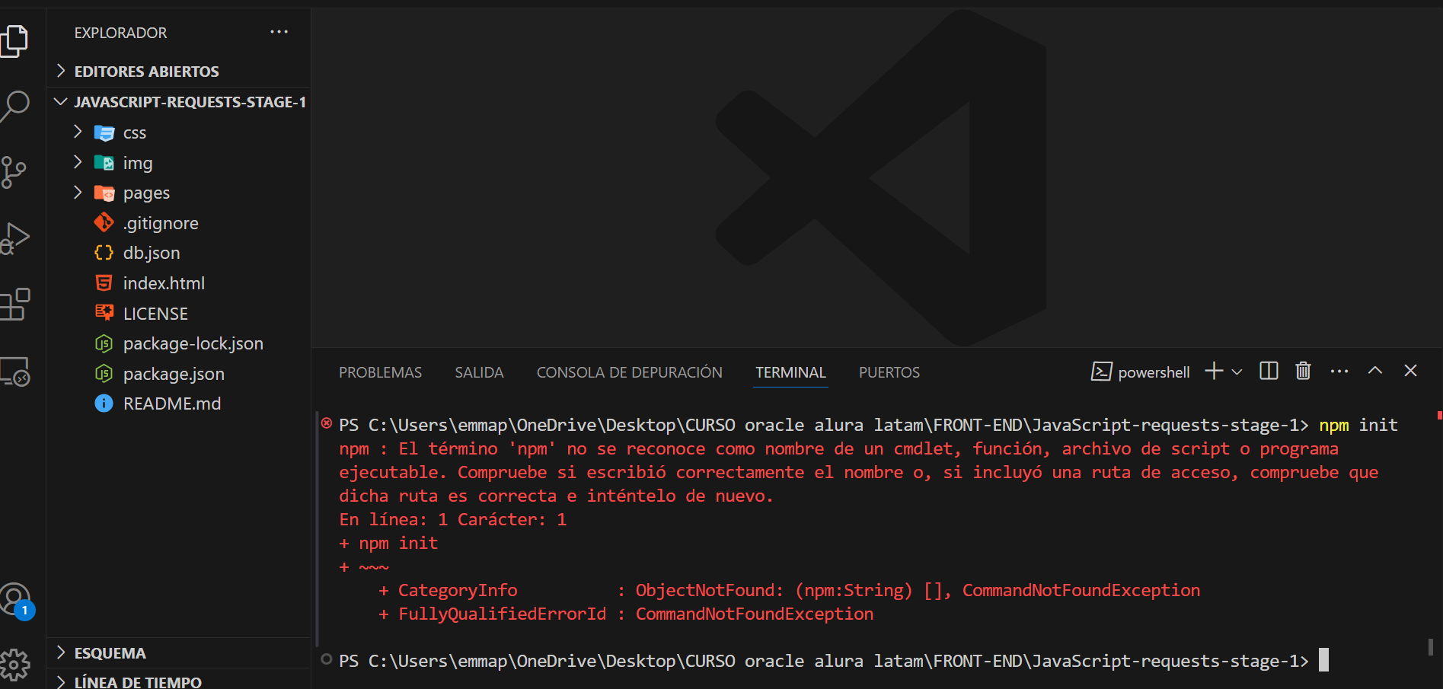Viewport: 1443px width, 689px height.
Task: Open the db.json file
Action: point(178,253)
